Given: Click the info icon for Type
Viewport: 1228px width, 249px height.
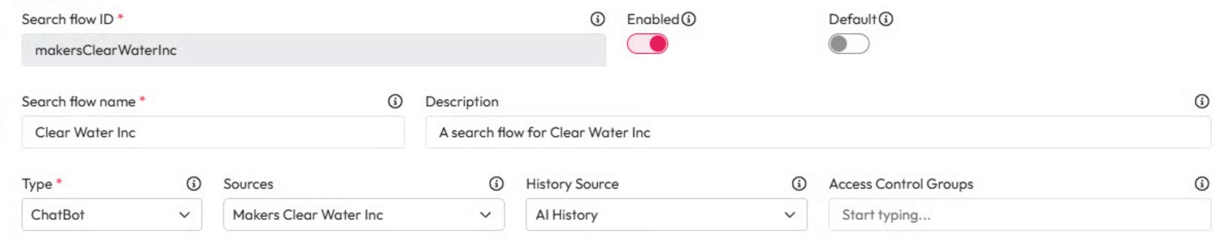Looking at the screenshot, I should click(x=193, y=184).
